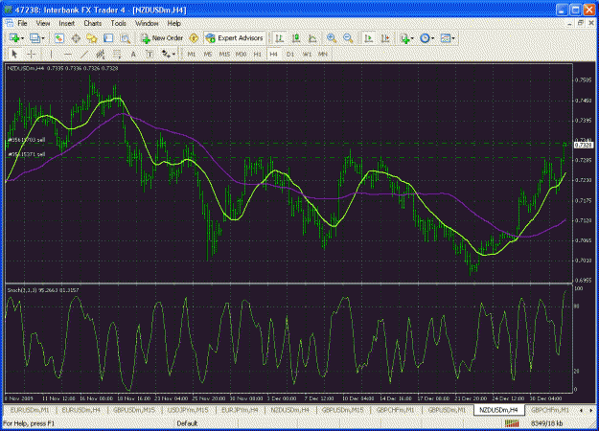
Task: Toggle the Expert Advisors button
Action: [235, 38]
